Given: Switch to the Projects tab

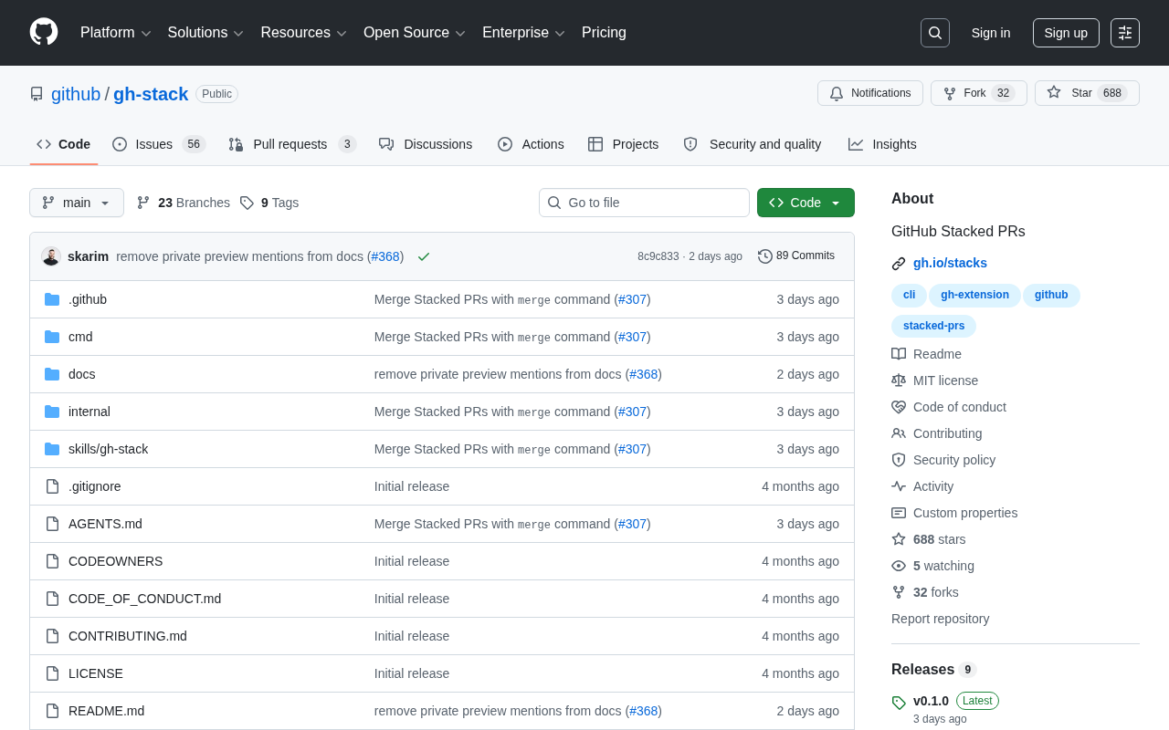Looking at the screenshot, I should (623, 144).
